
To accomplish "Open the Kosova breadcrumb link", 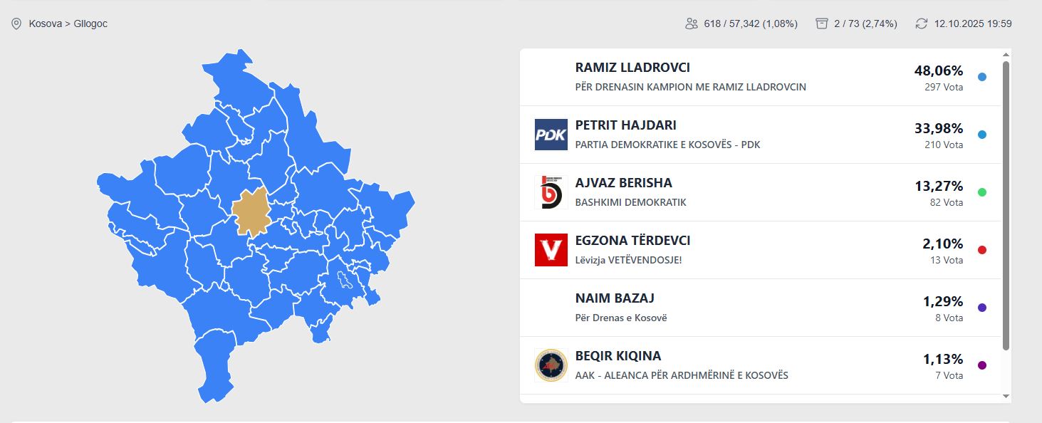I will (x=45, y=23).
